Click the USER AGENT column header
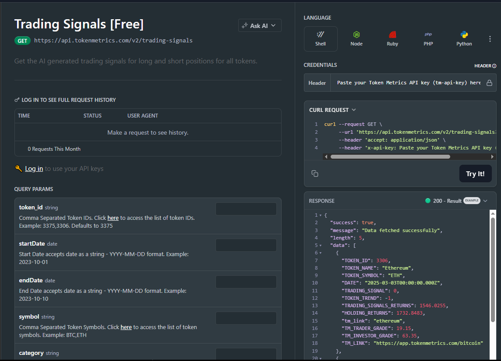The height and width of the screenshot is (361, 501). pos(142,116)
